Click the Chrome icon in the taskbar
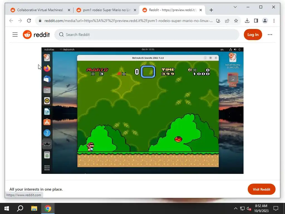The height and width of the screenshot is (214, 285). point(48,208)
